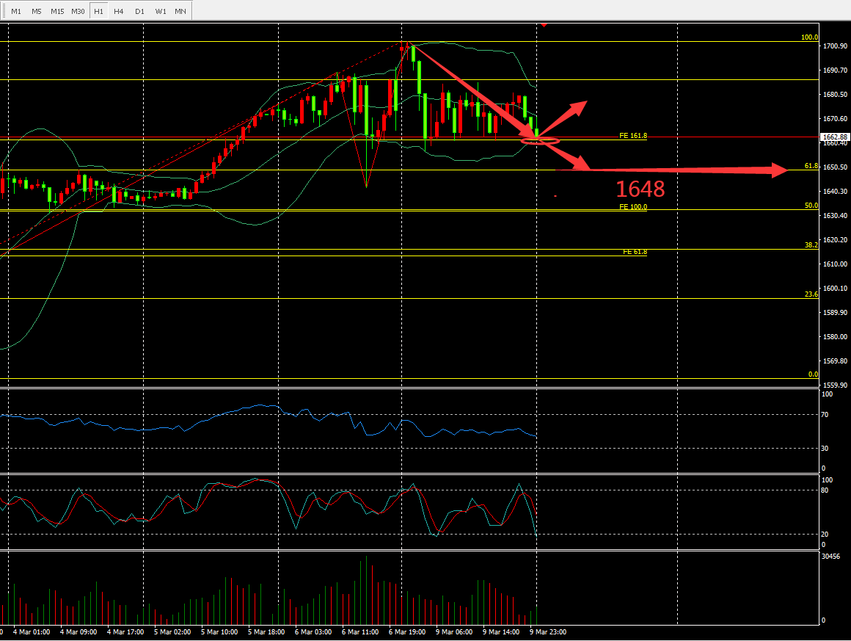Screen dimensions: 851x641
Task: Switch to the D1 daily timeframe
Action: coord(140,11)
